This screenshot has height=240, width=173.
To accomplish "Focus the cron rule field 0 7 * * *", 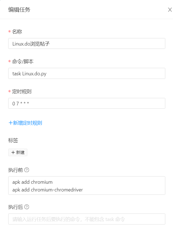I will tap(87, 103).
